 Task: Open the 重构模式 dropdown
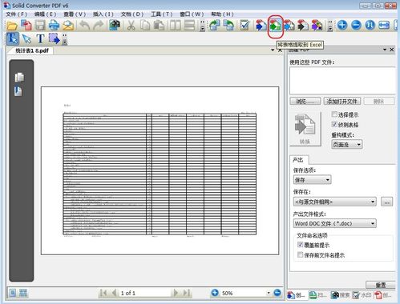pyautogui.click(x=347, y=145)
